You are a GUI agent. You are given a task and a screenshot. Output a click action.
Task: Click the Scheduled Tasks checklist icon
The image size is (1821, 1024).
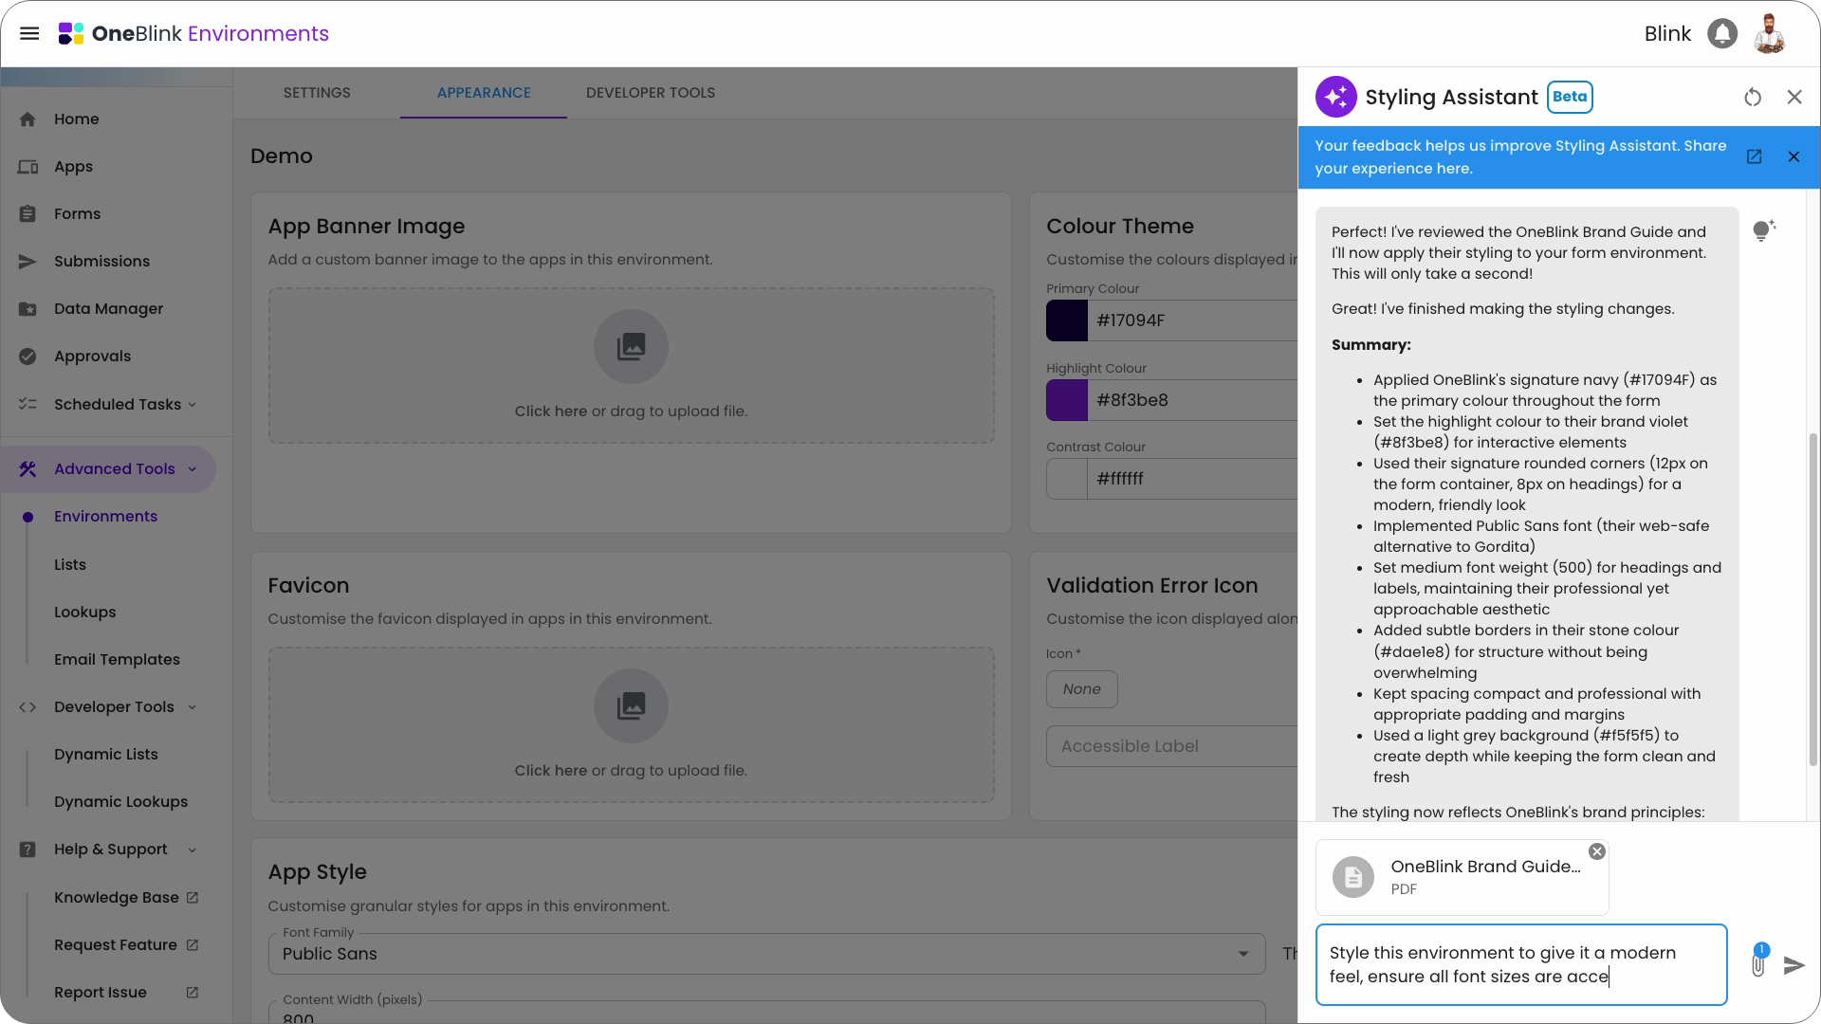(x=28, y=404)
